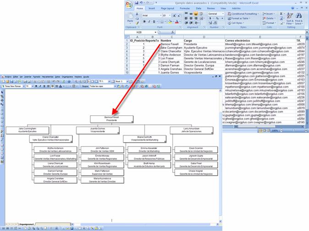Viewport: 309px width, 231px height.
Task: Switch to the Data ribbon tab
Action: point(199,8)
